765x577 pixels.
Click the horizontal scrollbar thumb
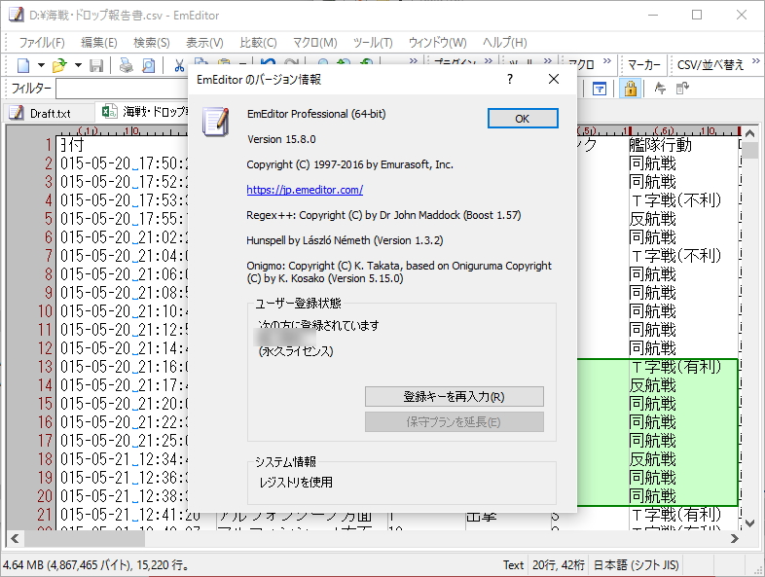click(85, 539)
